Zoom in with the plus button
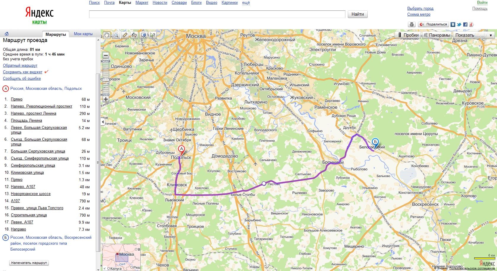The width and height of the screenshot is (497, 271). pyautogui.click(x=106, y=99)
